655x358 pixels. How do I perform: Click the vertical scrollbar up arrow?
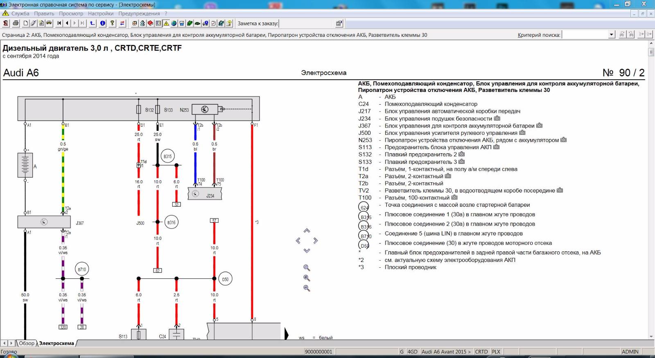pyautogui.click(x=651, y=43)
